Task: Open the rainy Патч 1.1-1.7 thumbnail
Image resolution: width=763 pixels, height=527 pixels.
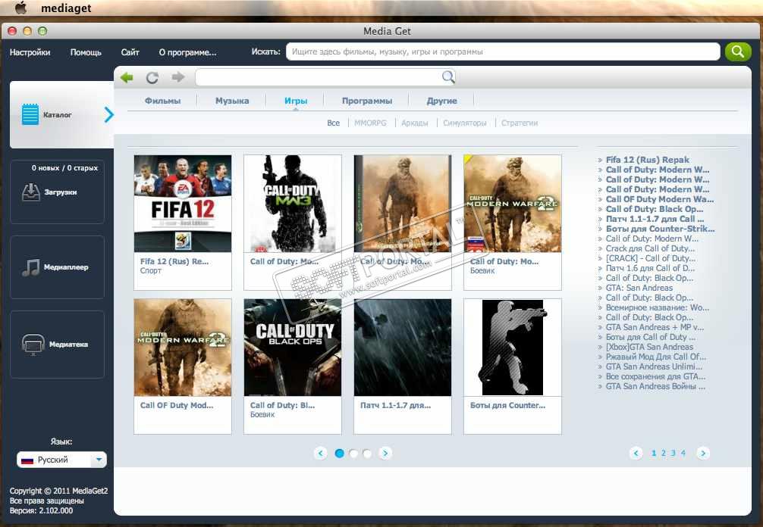Action: pyautogui.click(x=403, y=348)
